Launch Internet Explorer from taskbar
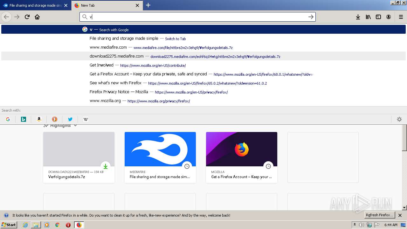Image resolution: width=407 pixels, height=229 pixels. click(25, 225)
